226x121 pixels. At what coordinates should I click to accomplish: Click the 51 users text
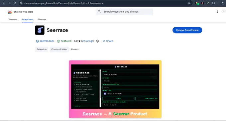(x=74, y=49)
